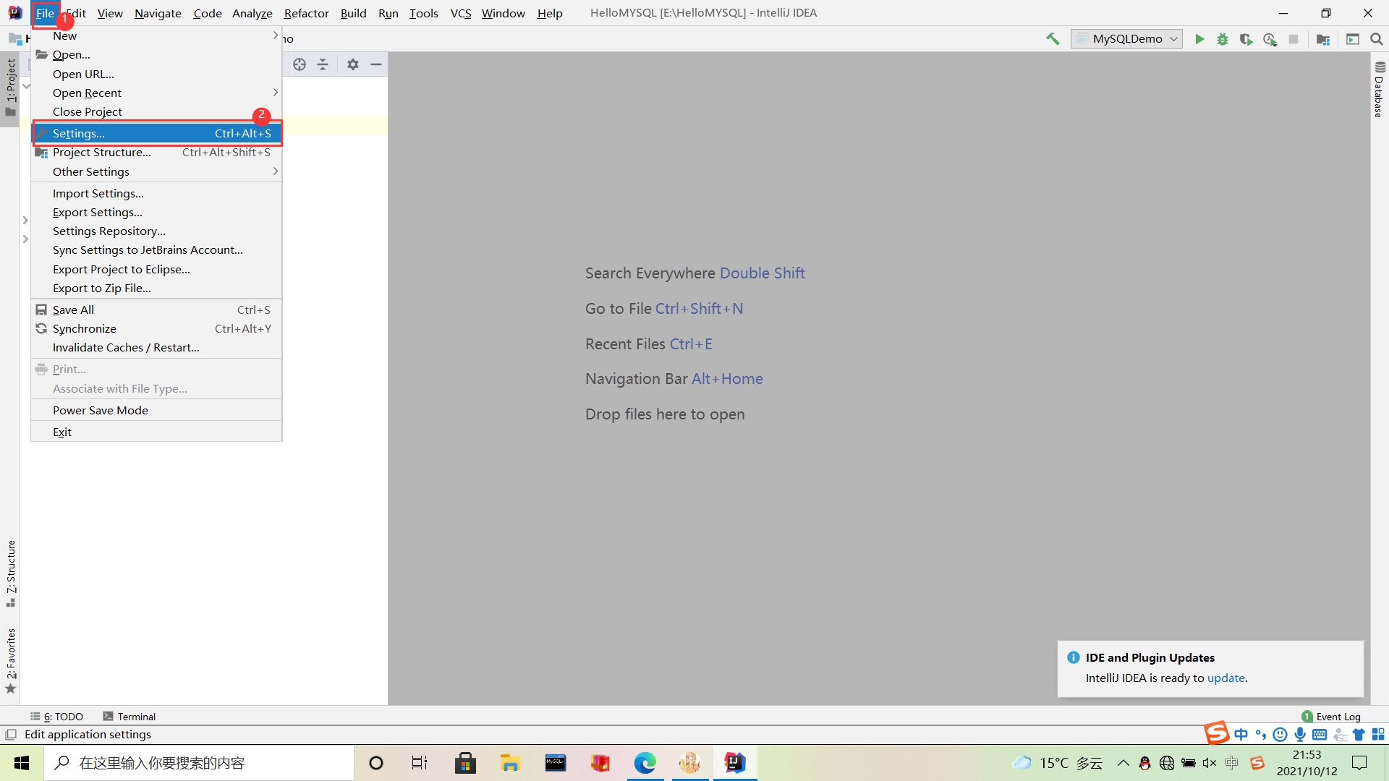Screen dimensions: 1389x781
Task: Click the green Run button in toolbar
Action: pos(1199,39)
